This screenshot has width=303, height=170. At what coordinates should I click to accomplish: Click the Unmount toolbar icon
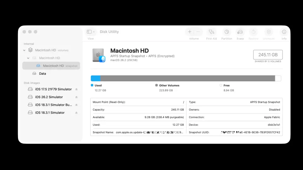269,32
